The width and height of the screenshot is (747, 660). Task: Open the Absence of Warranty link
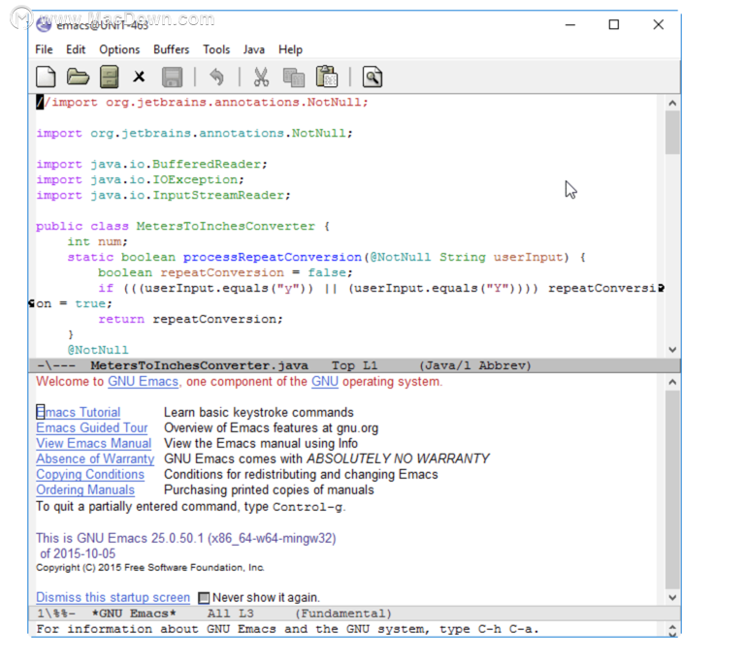pos(95,458)
